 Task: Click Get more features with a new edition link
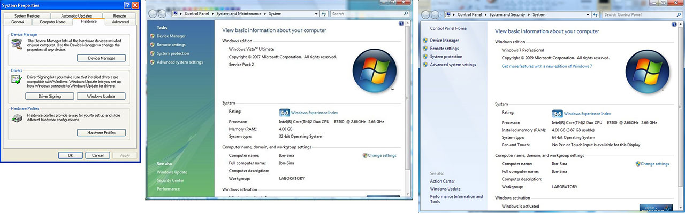click(547, 66)
